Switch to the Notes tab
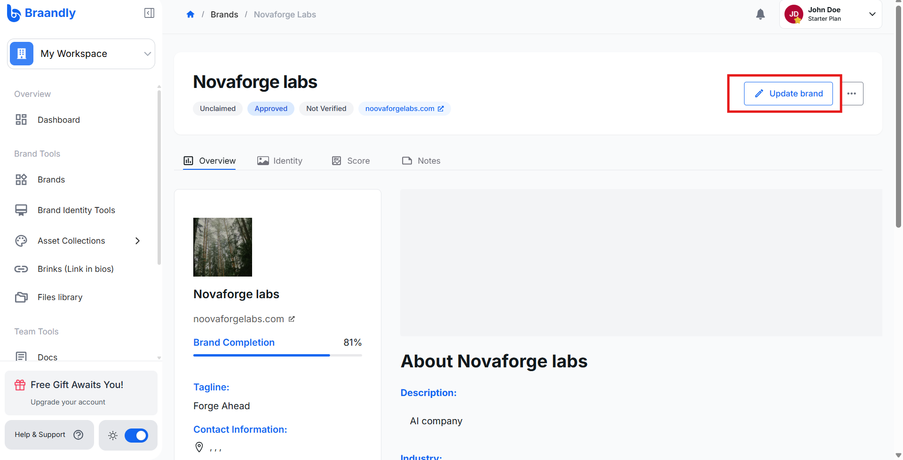The height and width of the screenshot is (460, 903). [421, 161]
